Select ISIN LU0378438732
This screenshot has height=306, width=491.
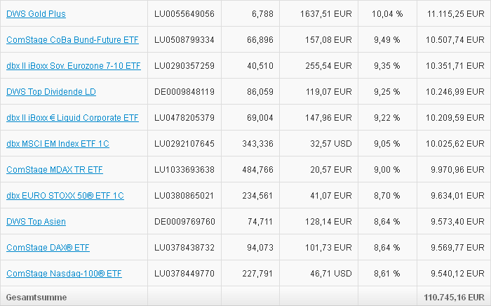[x=184, y=248]
